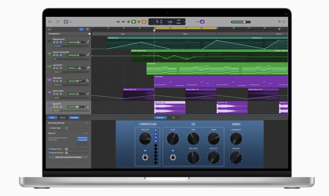
Task: Adjust the master volume slider
Action: click(241, 22)
